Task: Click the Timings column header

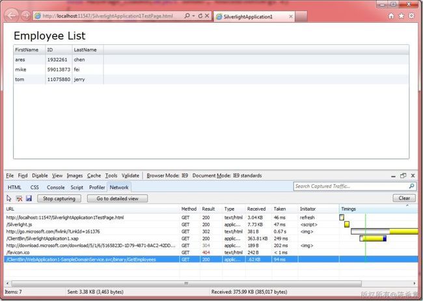Action: tap(379, 209)
